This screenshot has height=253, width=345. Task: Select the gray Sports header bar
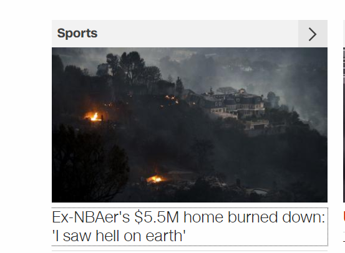click(x=190, y=34)
